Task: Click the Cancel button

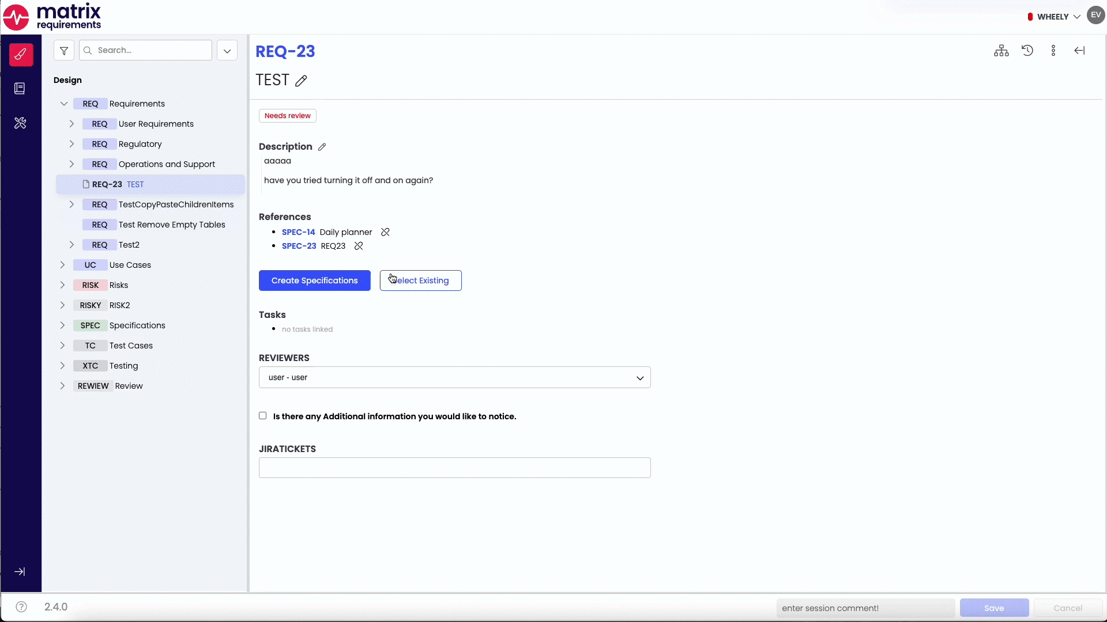Action: pyautogui.click(x=1068, y=608)
